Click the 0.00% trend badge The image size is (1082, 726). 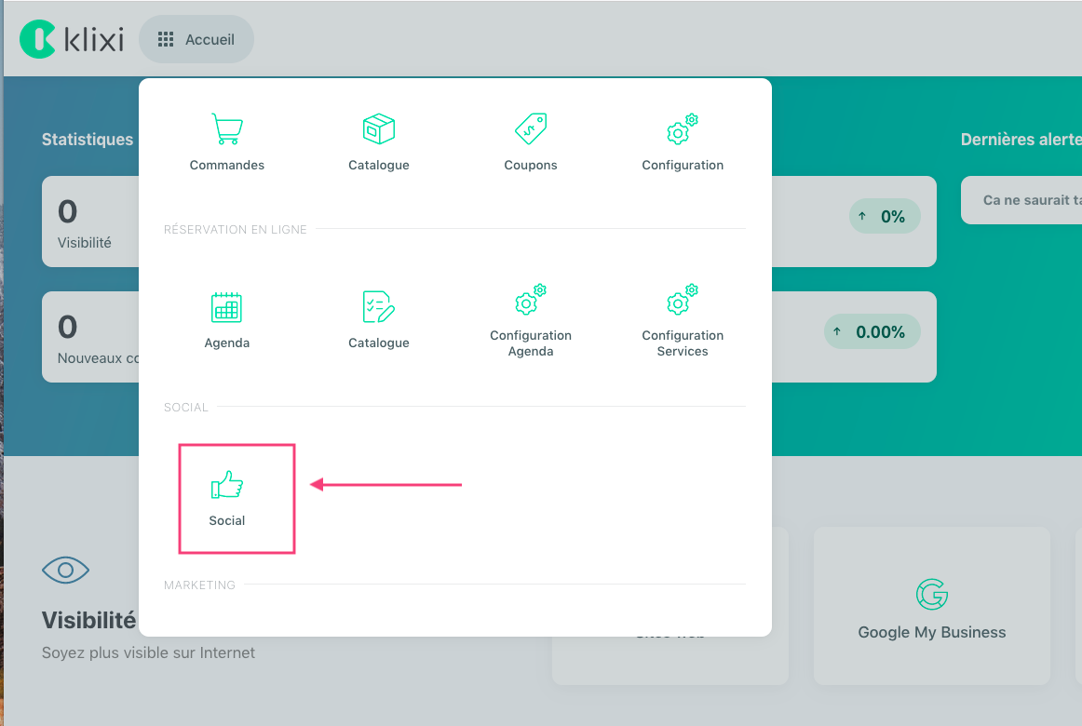point(872,332)
